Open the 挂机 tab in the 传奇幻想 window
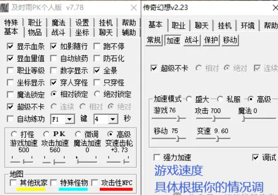Image resolution: width=278 pixels, height=195 pixels. click(224, 26)
